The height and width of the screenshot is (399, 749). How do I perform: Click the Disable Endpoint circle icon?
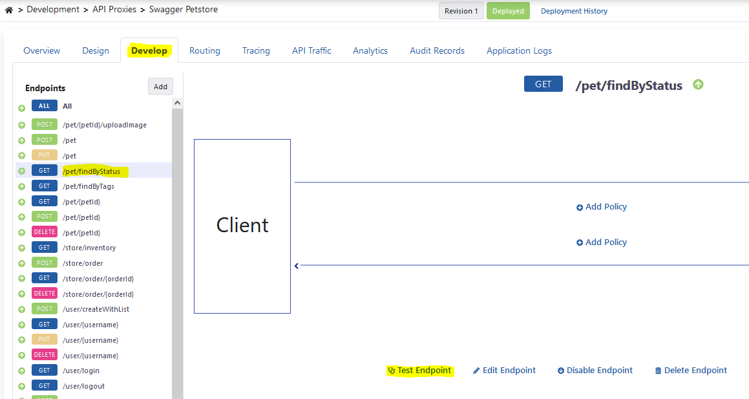(x=562, y=370)
